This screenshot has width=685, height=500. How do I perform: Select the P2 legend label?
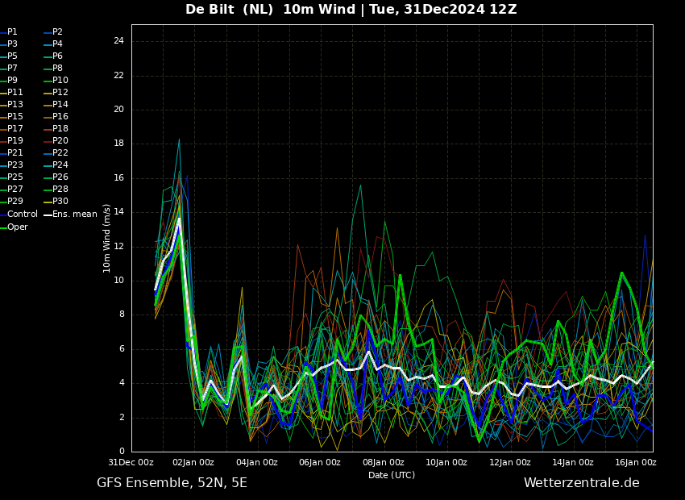click(x=53, y=32)
